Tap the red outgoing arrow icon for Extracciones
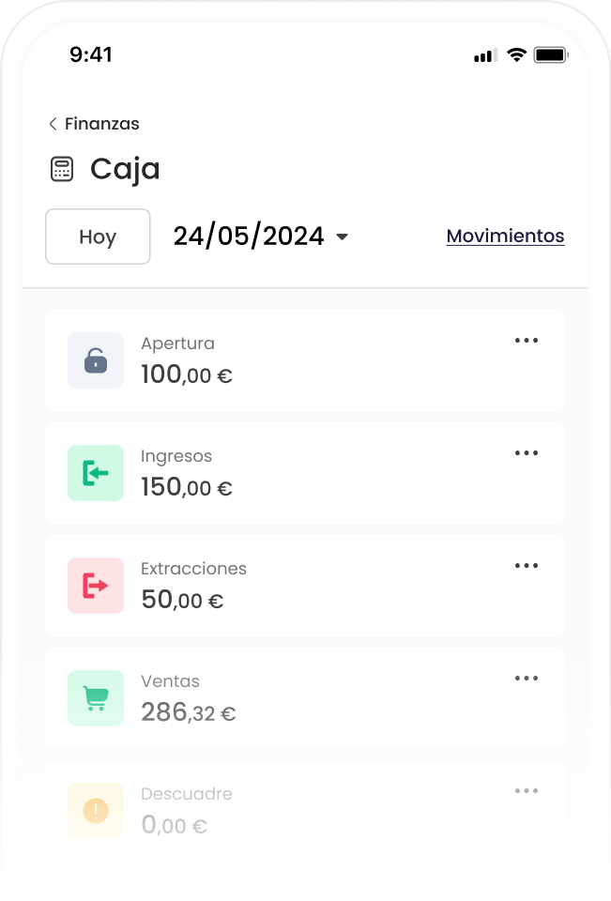Image resolution: width=611 pixels, height=901 pixels. 95,586
